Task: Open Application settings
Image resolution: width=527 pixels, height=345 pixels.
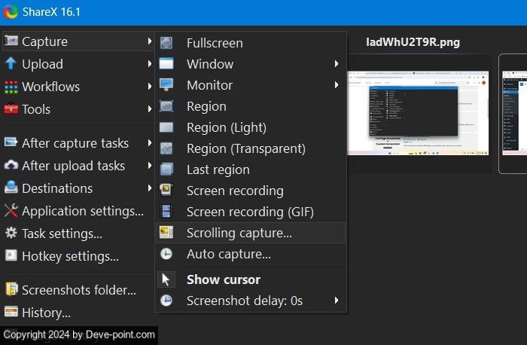Action: click(x=82, y=211)
